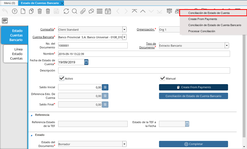Go to next record down arrow
Image resolution: width=247 pixels, height=149 pixels.
pos(151,11)
